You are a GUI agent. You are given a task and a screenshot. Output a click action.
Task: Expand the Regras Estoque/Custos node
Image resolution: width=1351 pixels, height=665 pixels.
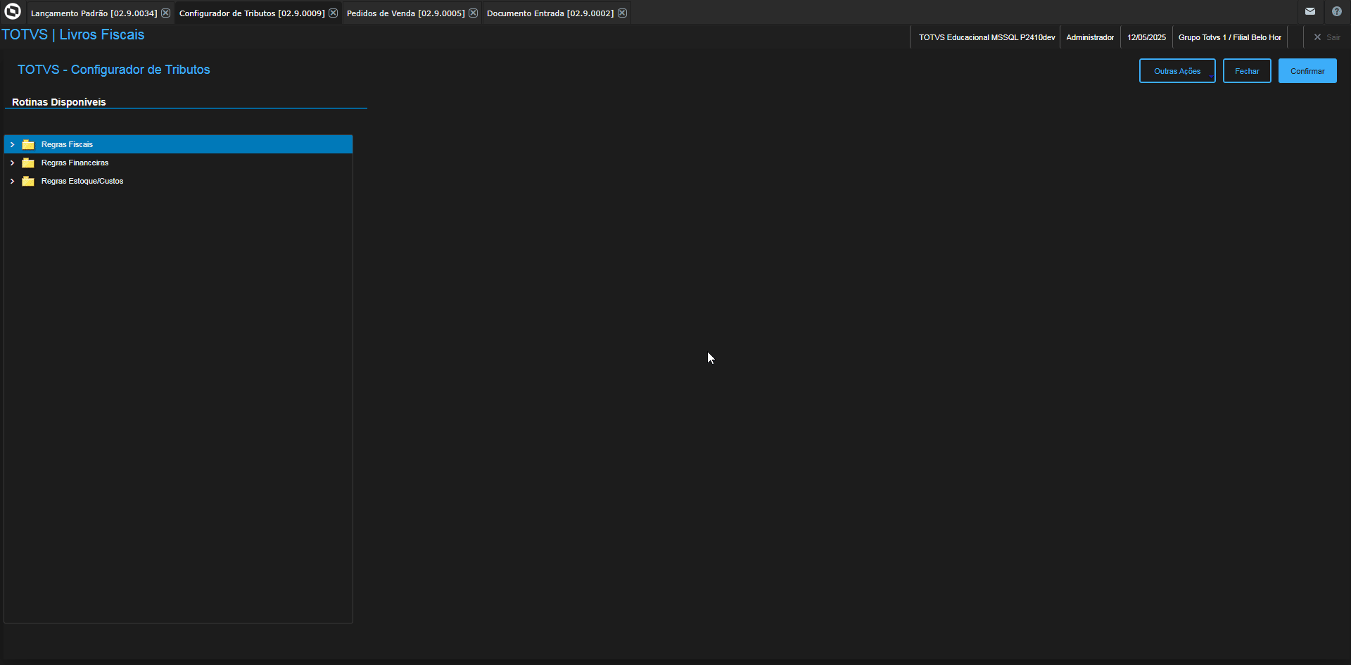[12, 181]
